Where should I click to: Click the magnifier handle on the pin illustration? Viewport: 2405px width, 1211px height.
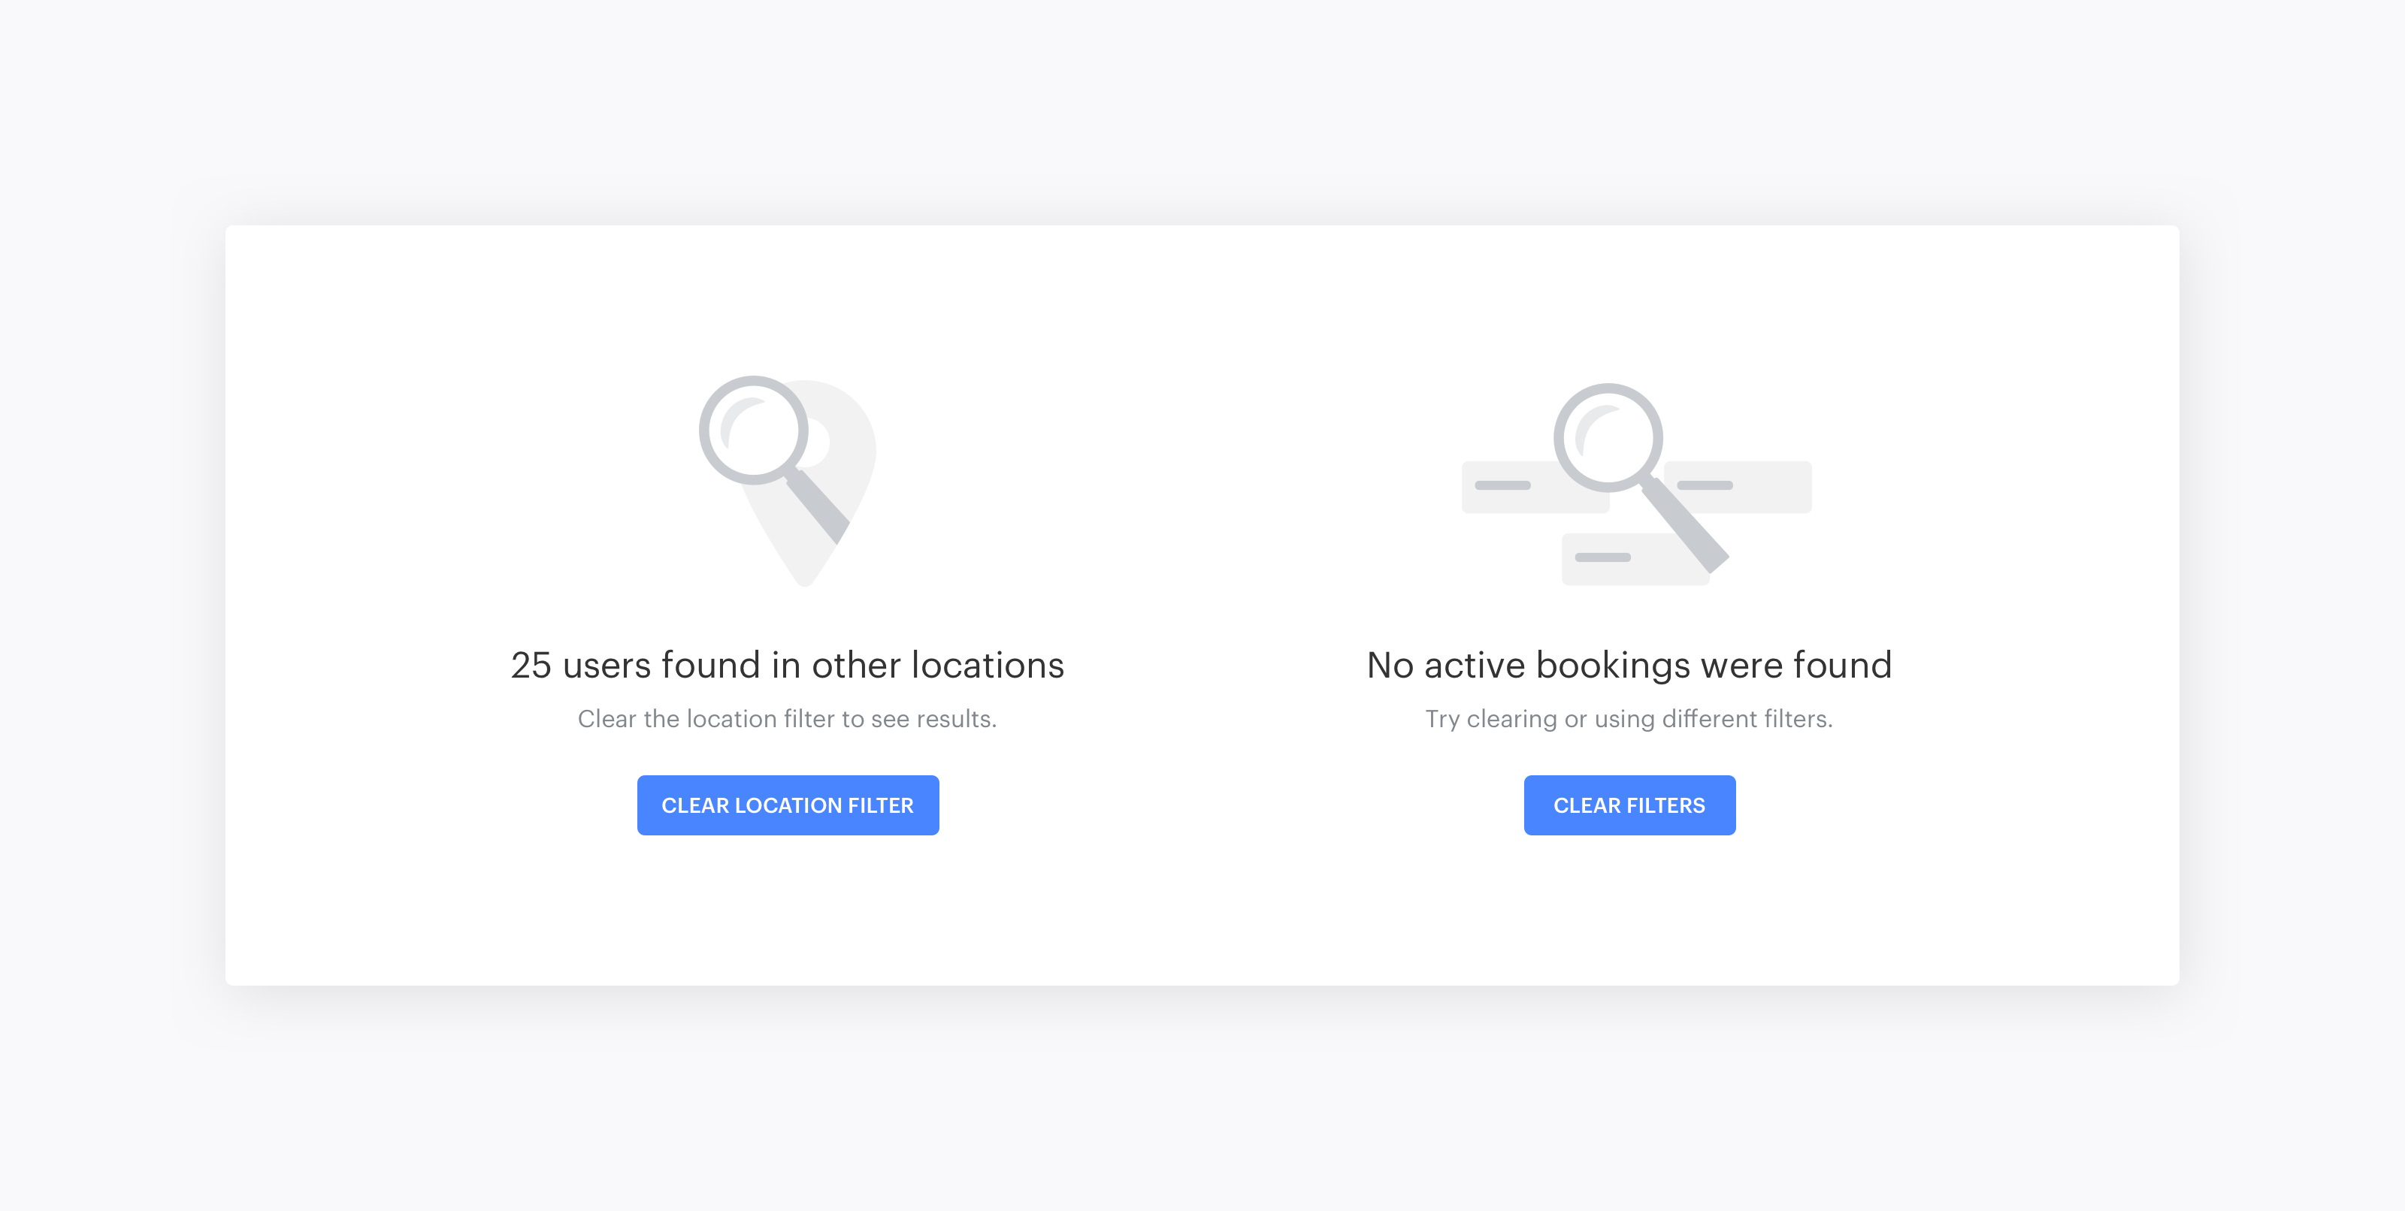click(x=818, y=506)
